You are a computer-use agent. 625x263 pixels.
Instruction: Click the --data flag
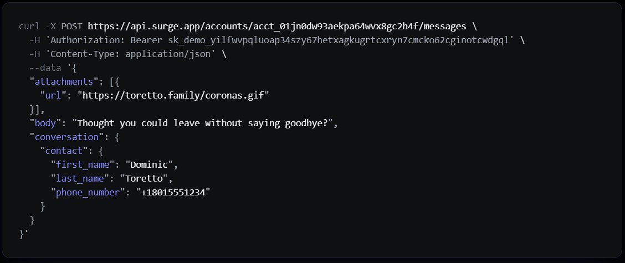pos(45,68)
